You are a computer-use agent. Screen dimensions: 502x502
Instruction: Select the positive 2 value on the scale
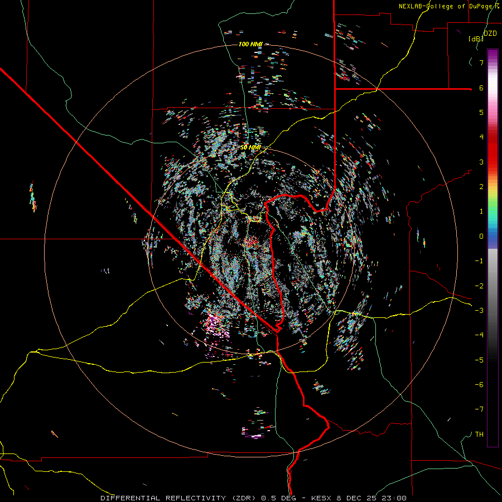coord(481,187)
